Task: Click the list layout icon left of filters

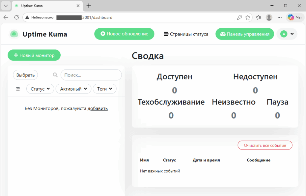Action: pos(18,88)
